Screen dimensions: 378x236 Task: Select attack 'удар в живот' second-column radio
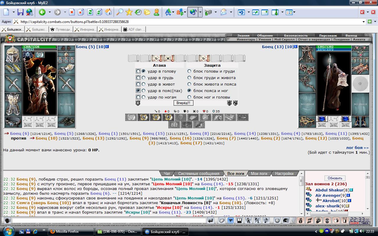pyautogui.click(x=144, y=84)
